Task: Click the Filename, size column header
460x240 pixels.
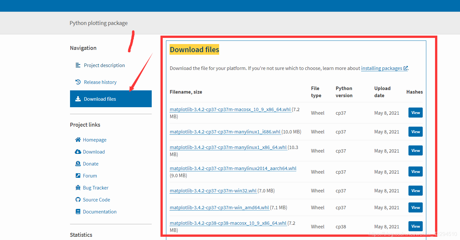Action: point(186,92)
